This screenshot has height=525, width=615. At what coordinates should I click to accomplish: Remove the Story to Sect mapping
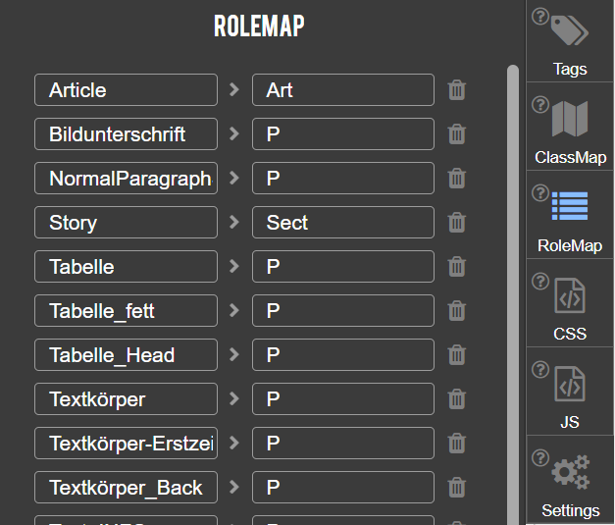click(457, 223)
